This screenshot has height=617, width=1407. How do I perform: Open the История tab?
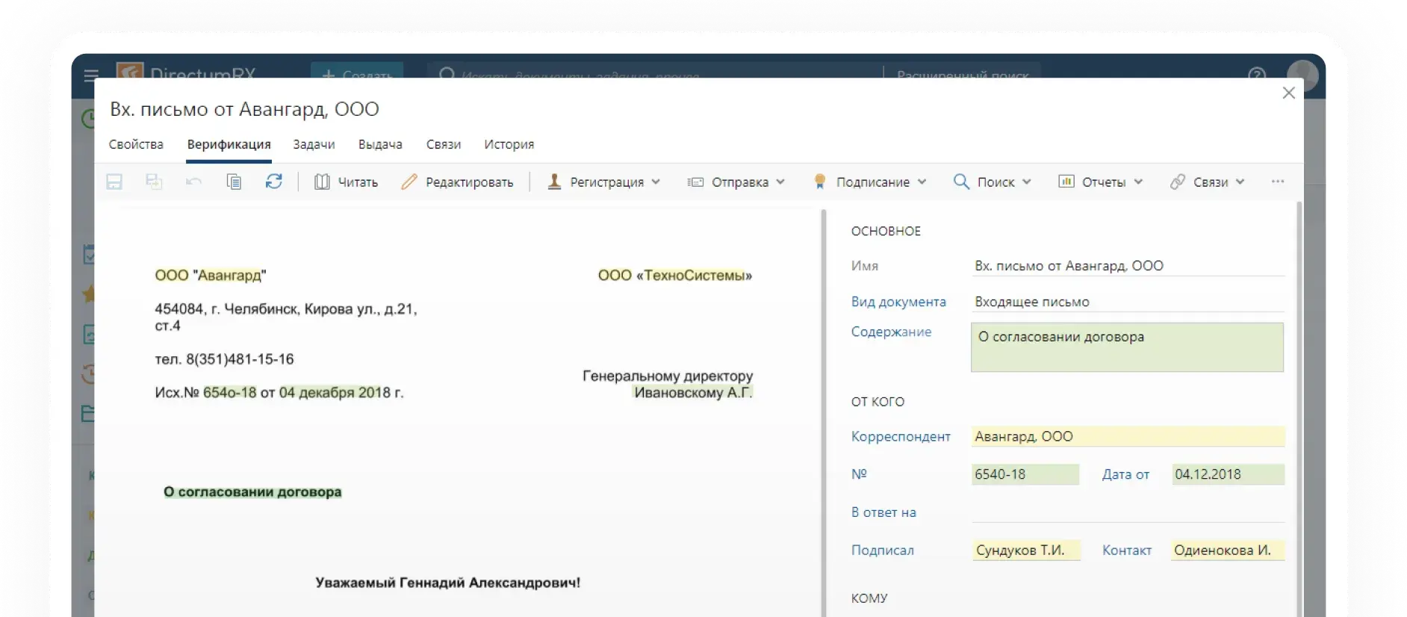click(509, 144)
